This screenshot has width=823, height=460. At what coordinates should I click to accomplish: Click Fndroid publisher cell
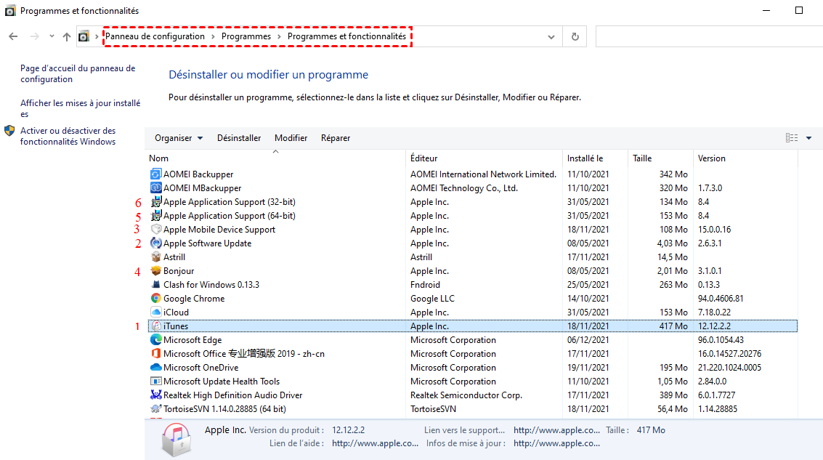[425, 285]
